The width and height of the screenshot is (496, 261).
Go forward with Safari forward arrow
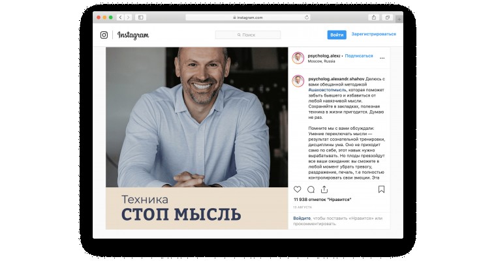coord(128,18)
